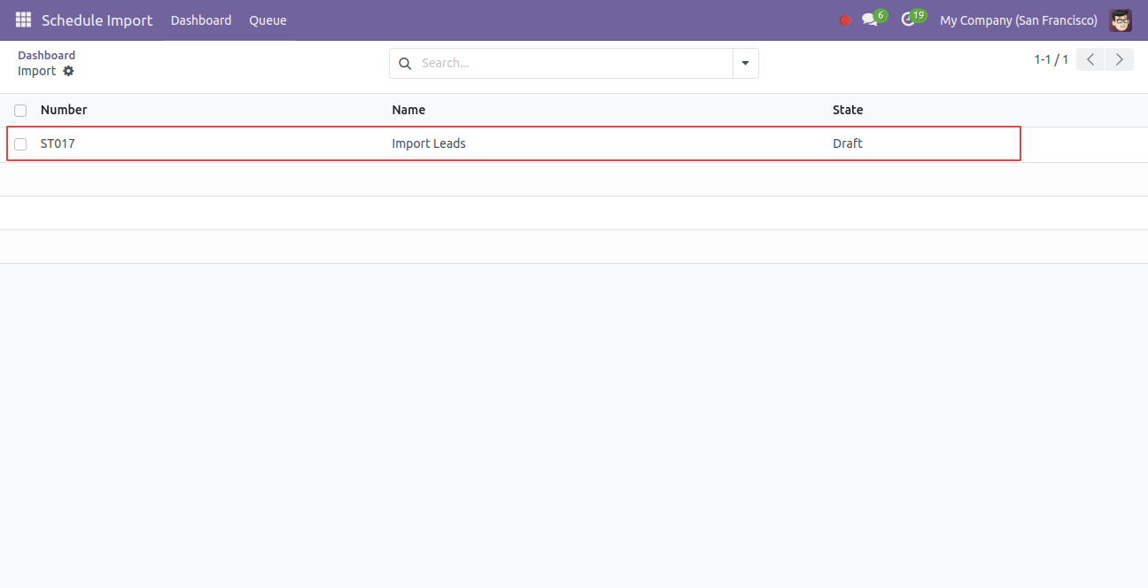Open the Queue menu

tap(268, 19)
